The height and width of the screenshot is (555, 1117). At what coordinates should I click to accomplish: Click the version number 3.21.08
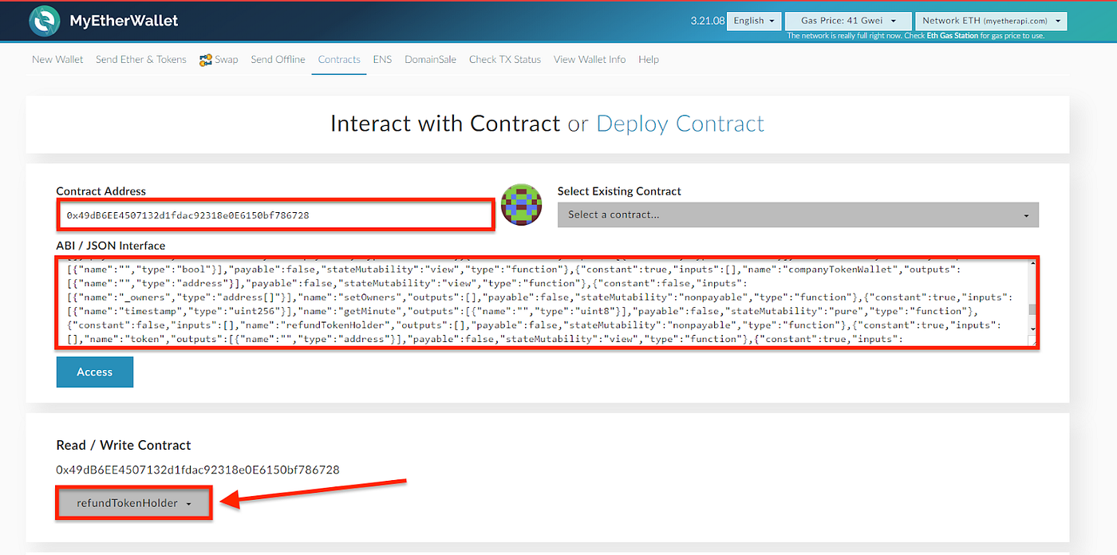point(708,21)
